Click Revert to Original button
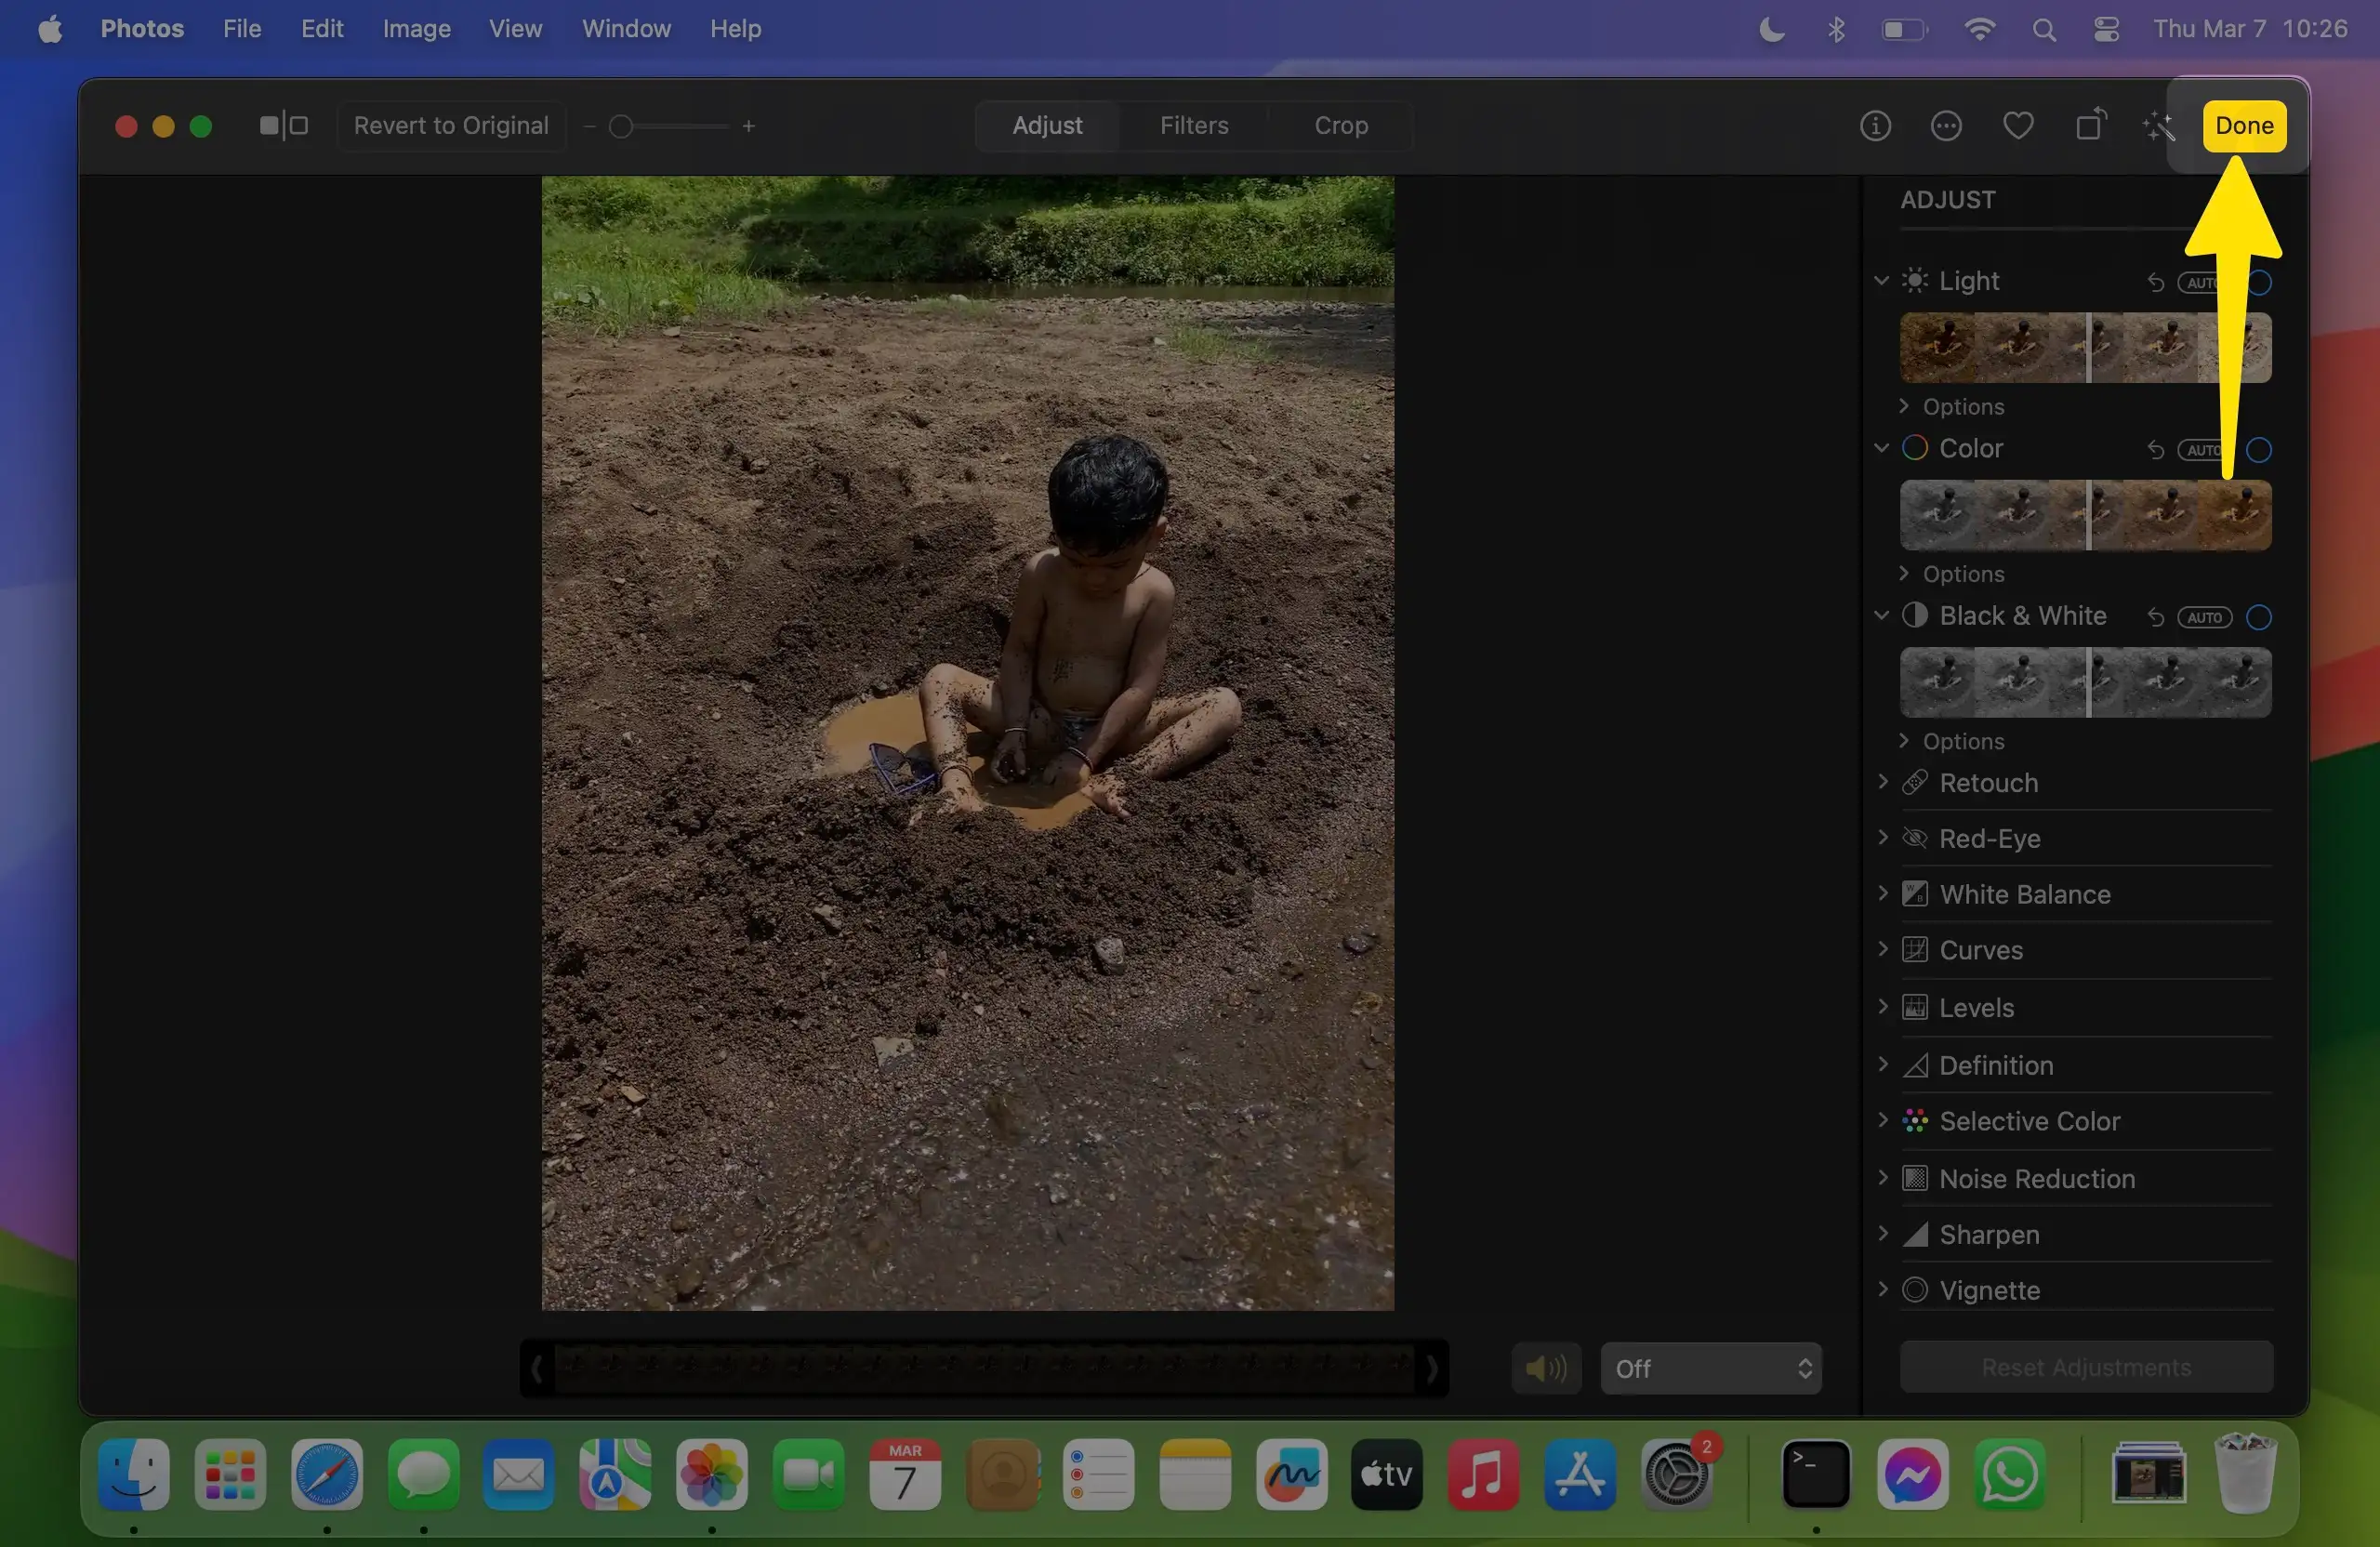 click(x=451, y=126)
